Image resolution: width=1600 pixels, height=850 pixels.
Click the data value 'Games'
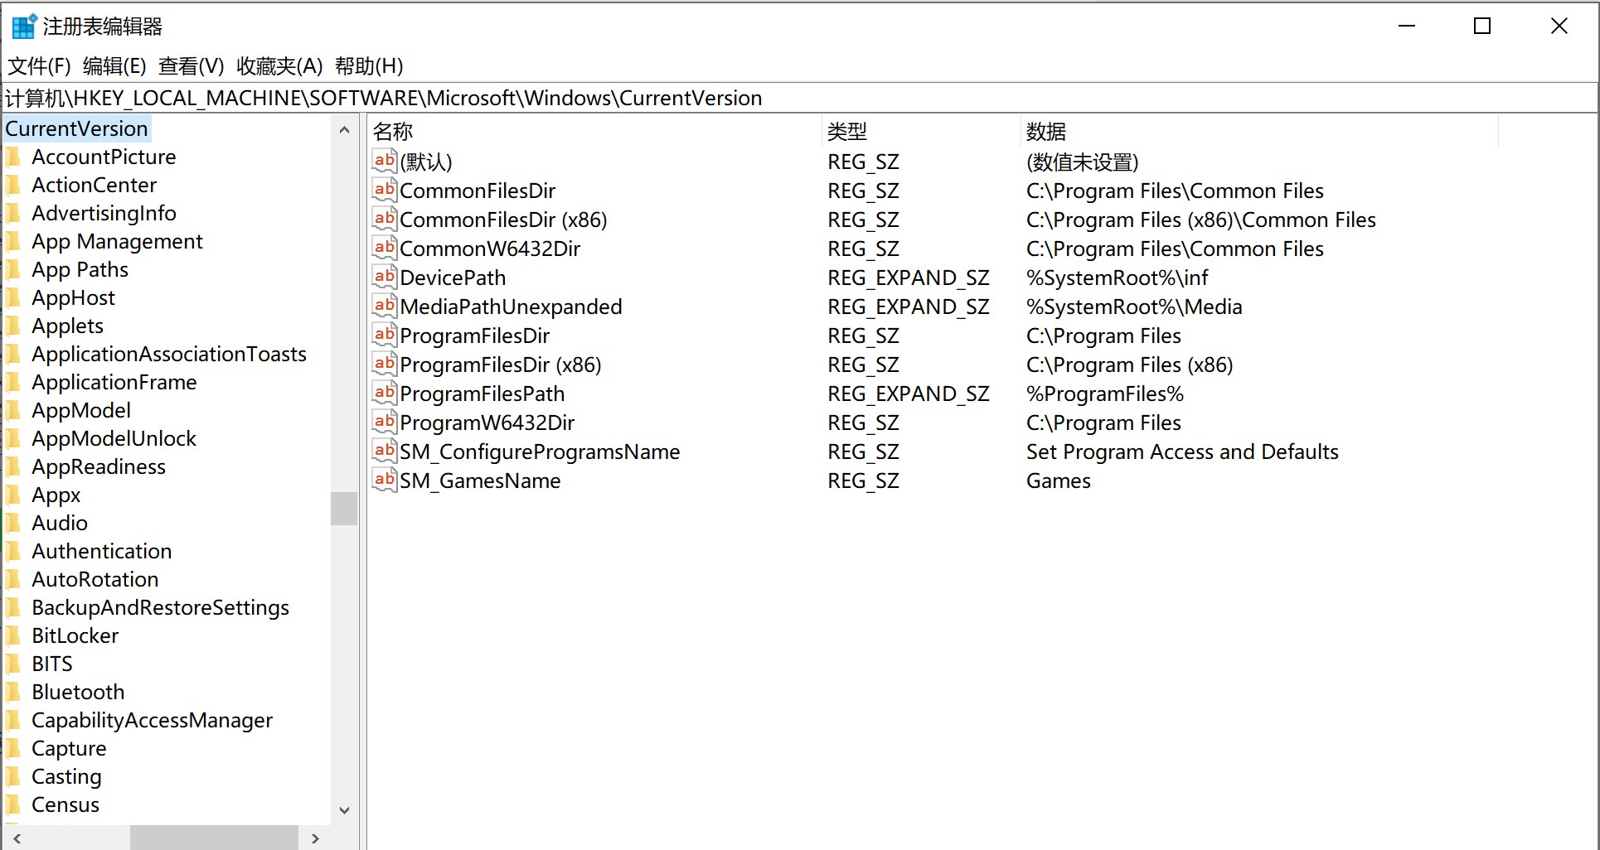click(1059, 481)
